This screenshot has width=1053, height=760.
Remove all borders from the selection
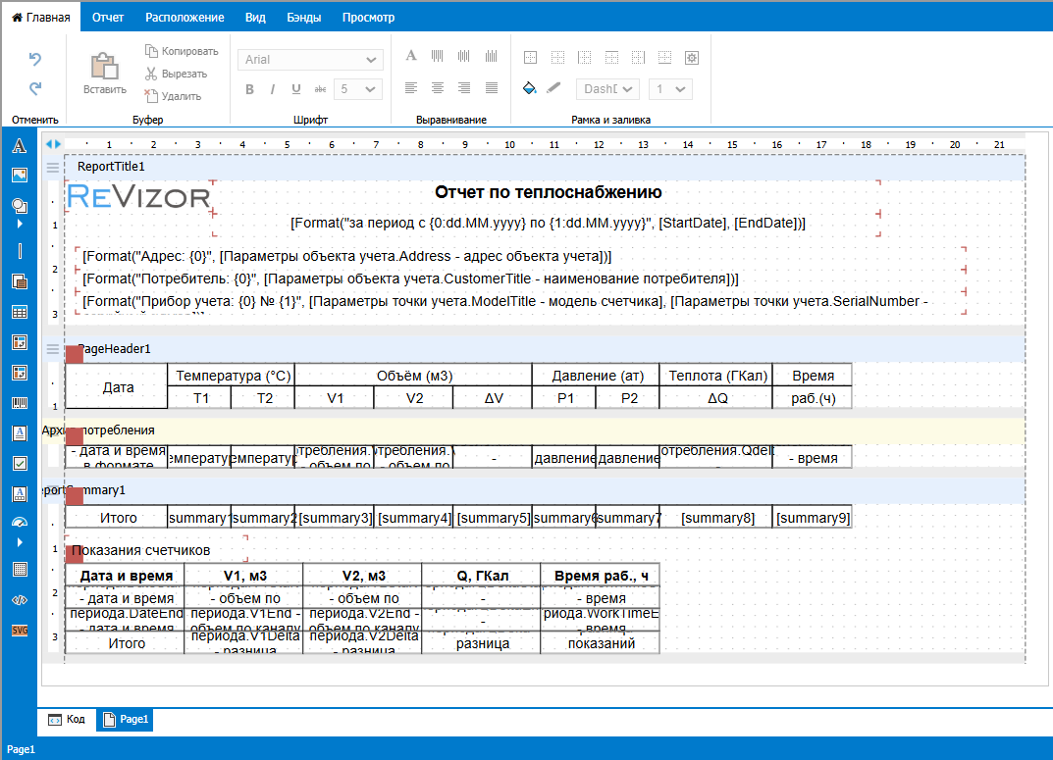(557, 58)
